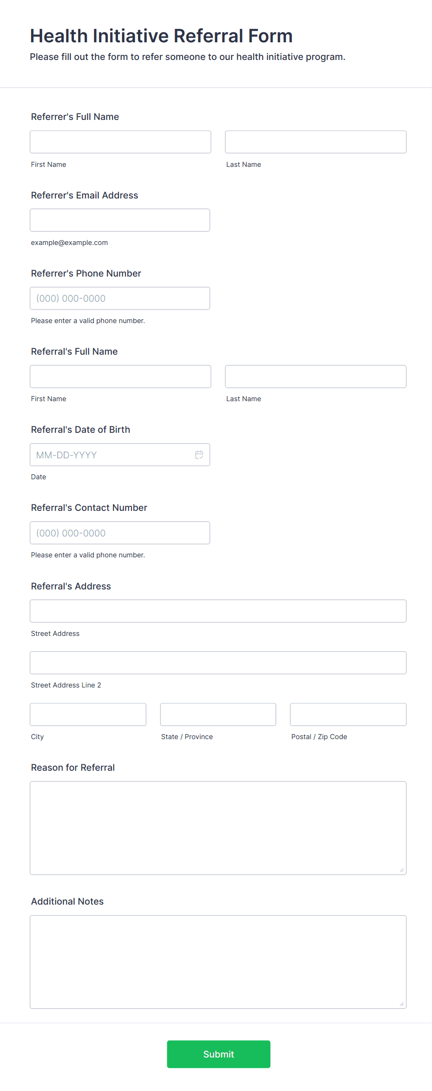This screenshot has width=432, height=1091.
Task: Click the Referrer's First Name field
Action: coord(120,142)
